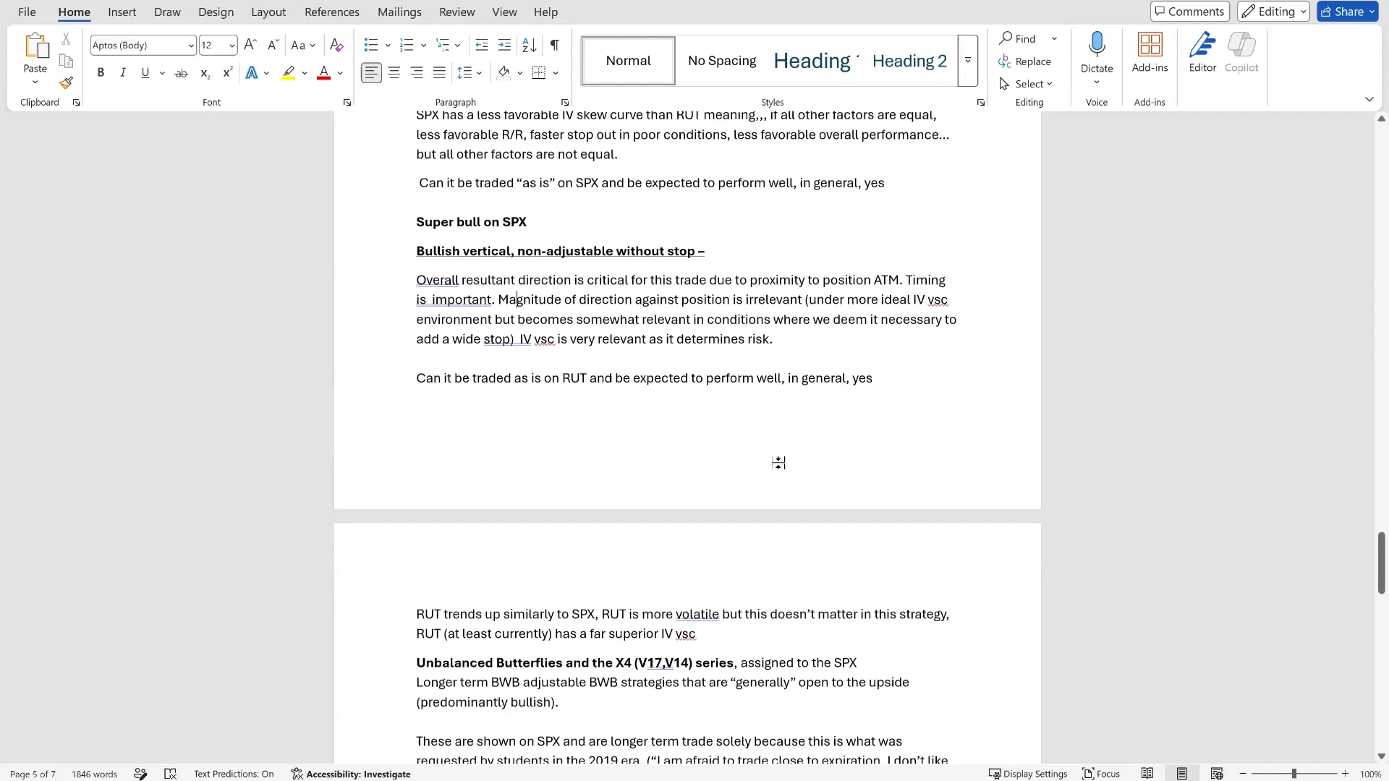Open the References tab
This screenshot has height=781, width=1389.
coord(332,12)
